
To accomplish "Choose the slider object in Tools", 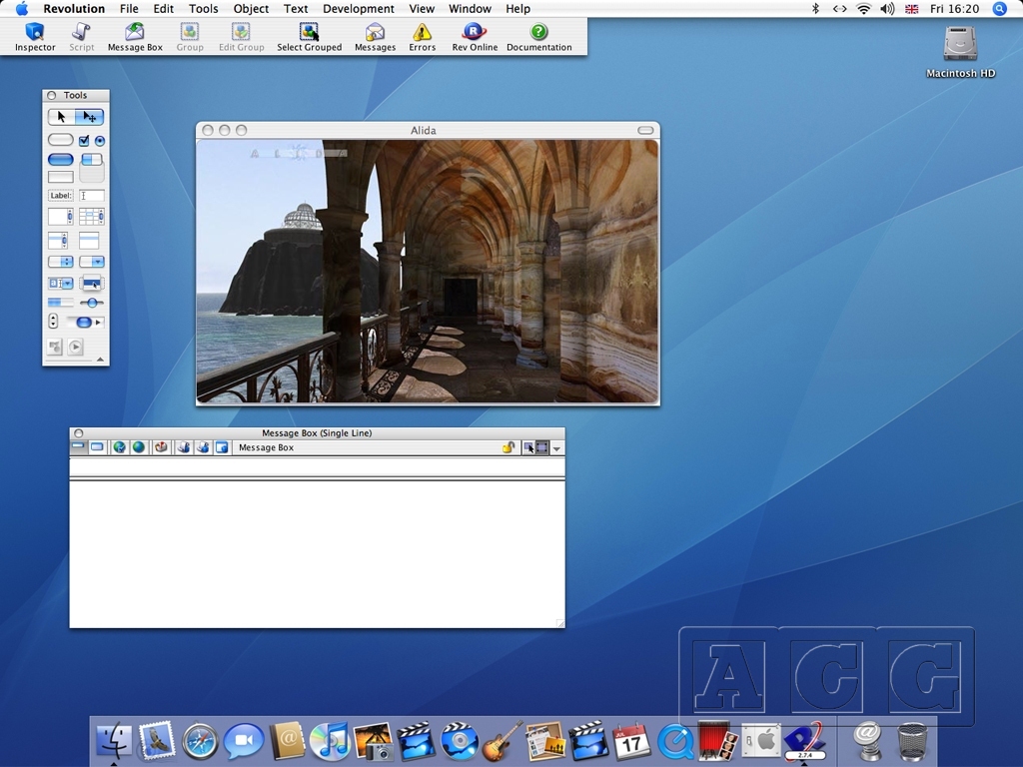I will (x=91, y=303).
